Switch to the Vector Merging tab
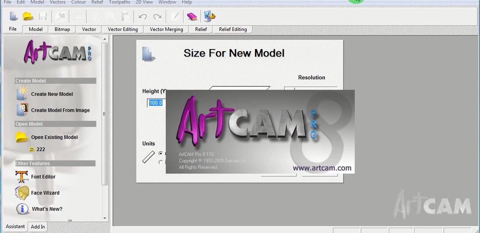The width and height of the screenshot is (480, 233). pos(166,30)
